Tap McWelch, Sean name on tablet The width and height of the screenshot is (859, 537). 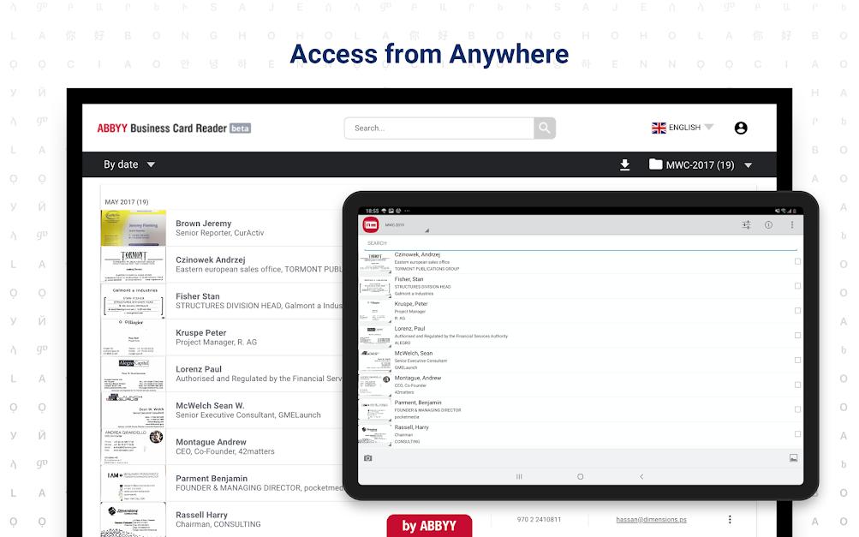click(x=414, y=353)
